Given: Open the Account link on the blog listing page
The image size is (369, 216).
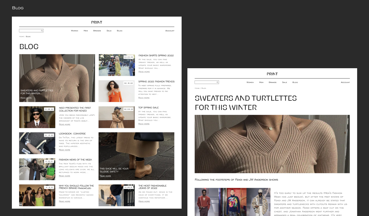Looking at the screenshot, I should (170, 31).
